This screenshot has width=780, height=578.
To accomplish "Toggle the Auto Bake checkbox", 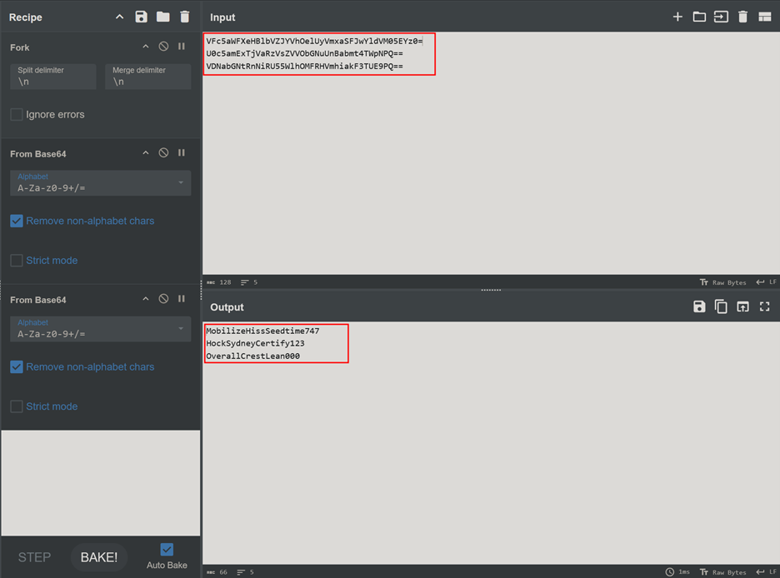I will [x=167, y=550].
